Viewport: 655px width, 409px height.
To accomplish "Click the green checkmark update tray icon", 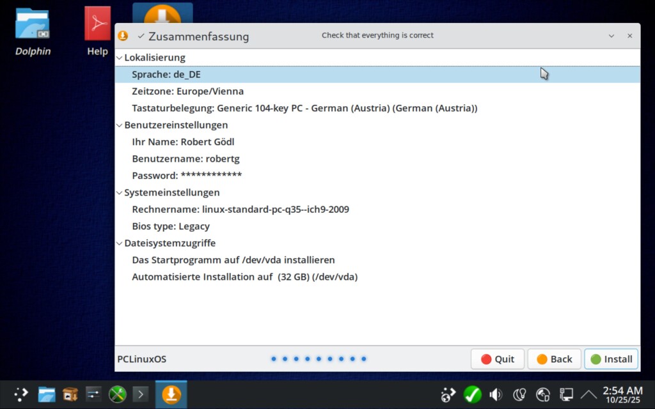I will pos(472,395).
